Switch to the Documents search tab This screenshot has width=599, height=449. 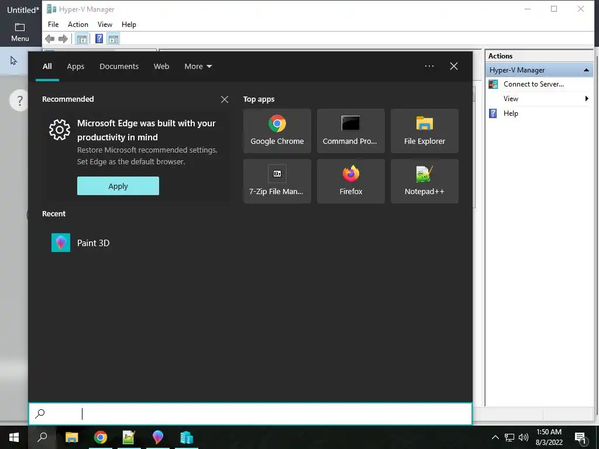point(119,67)
